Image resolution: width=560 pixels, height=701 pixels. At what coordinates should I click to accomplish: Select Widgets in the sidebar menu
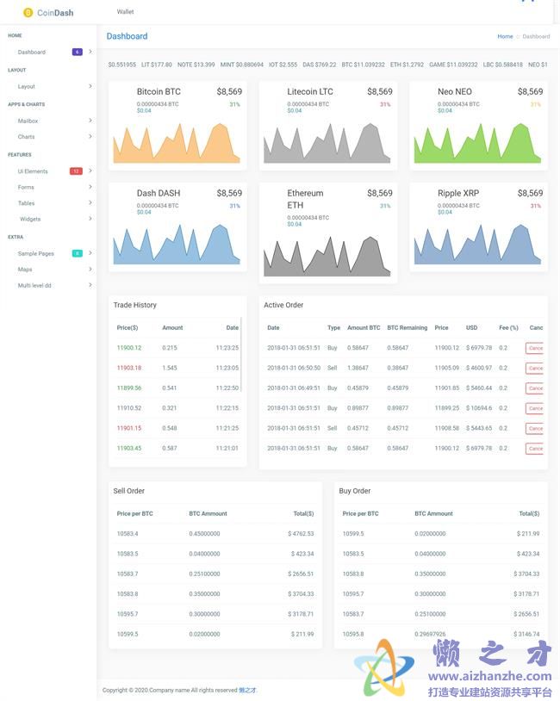pyautogui.click(x=30, y=219)
